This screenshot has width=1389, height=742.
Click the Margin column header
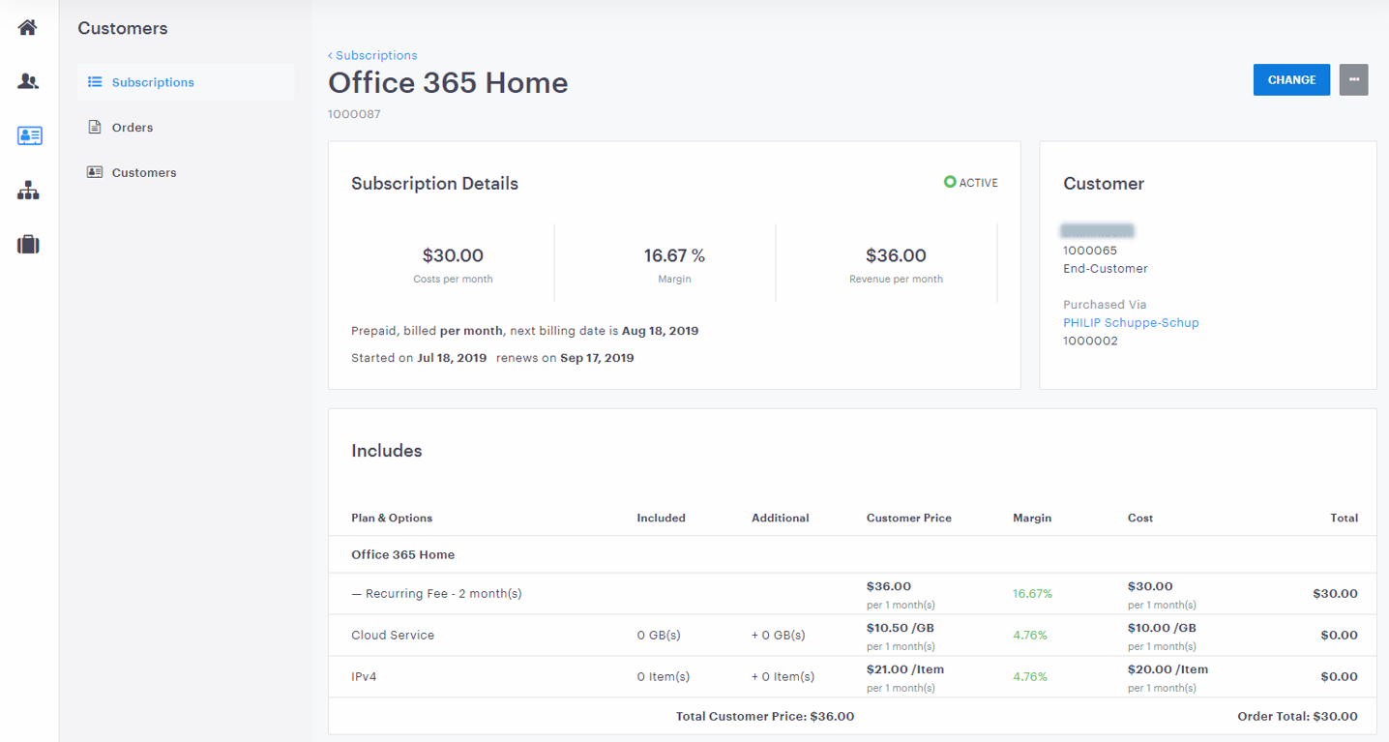1031,518
